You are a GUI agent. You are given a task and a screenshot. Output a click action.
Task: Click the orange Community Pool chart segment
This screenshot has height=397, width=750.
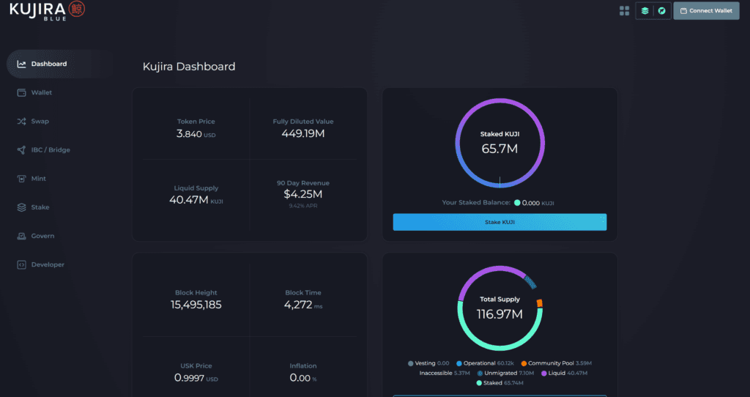540,303
